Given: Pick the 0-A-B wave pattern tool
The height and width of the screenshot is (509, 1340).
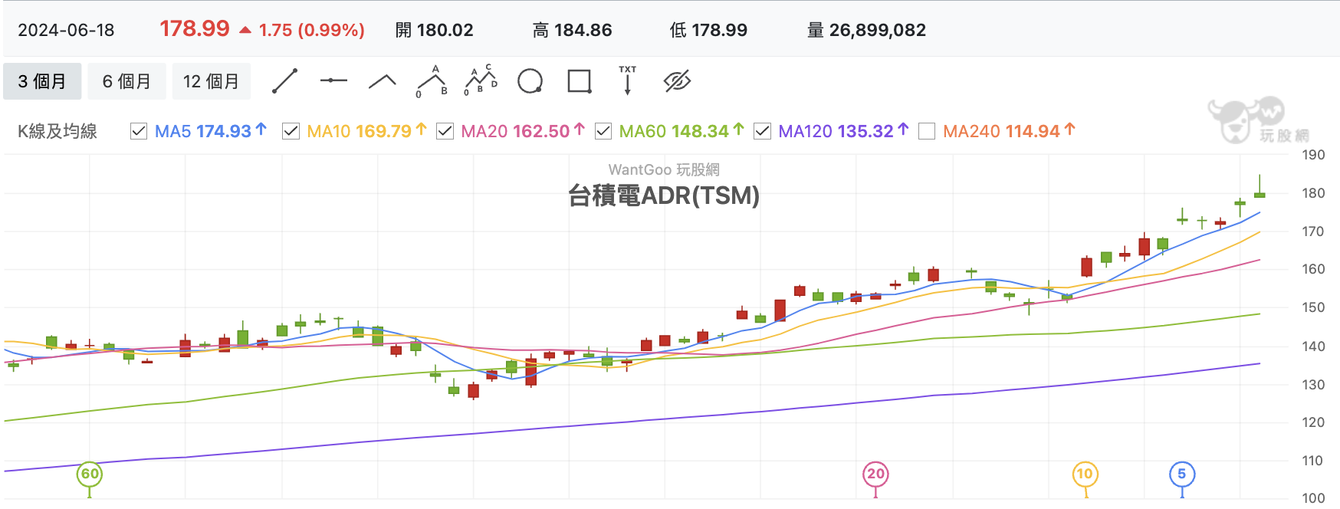Looking at the screenshot, I should (432, 81).
